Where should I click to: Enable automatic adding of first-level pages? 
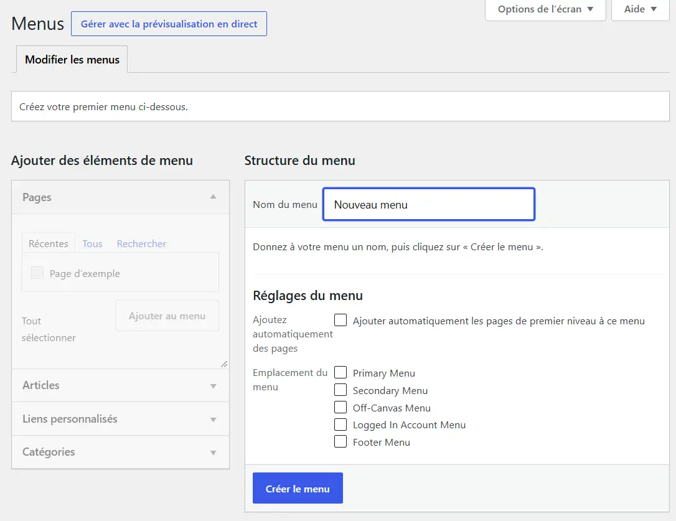[340, 320]
